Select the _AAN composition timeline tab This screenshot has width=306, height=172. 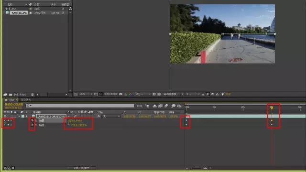[x=11, y=100]
